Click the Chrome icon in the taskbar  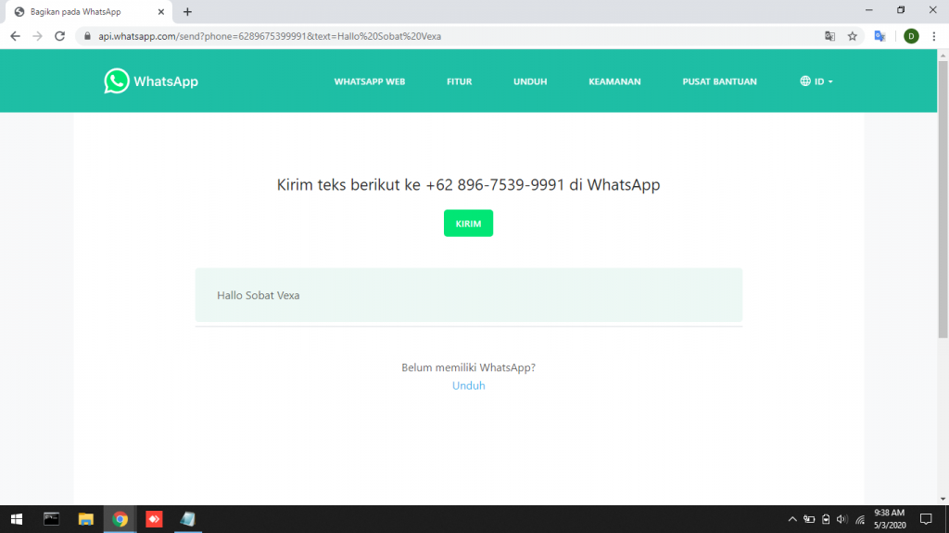pyautogui.click(x=120, y=519)
